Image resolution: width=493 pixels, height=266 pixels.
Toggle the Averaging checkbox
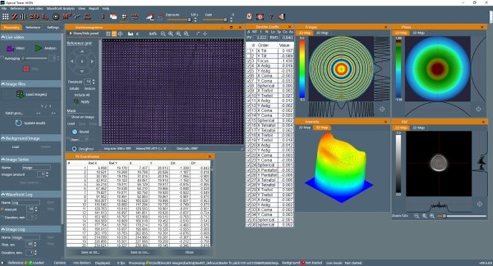click(x=2, y=58)
